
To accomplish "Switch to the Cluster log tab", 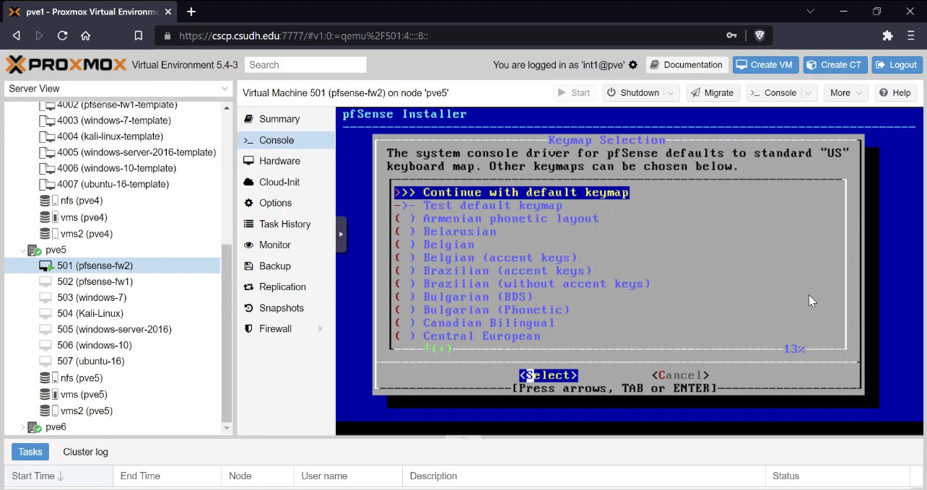I will click(x=85, y=452).
